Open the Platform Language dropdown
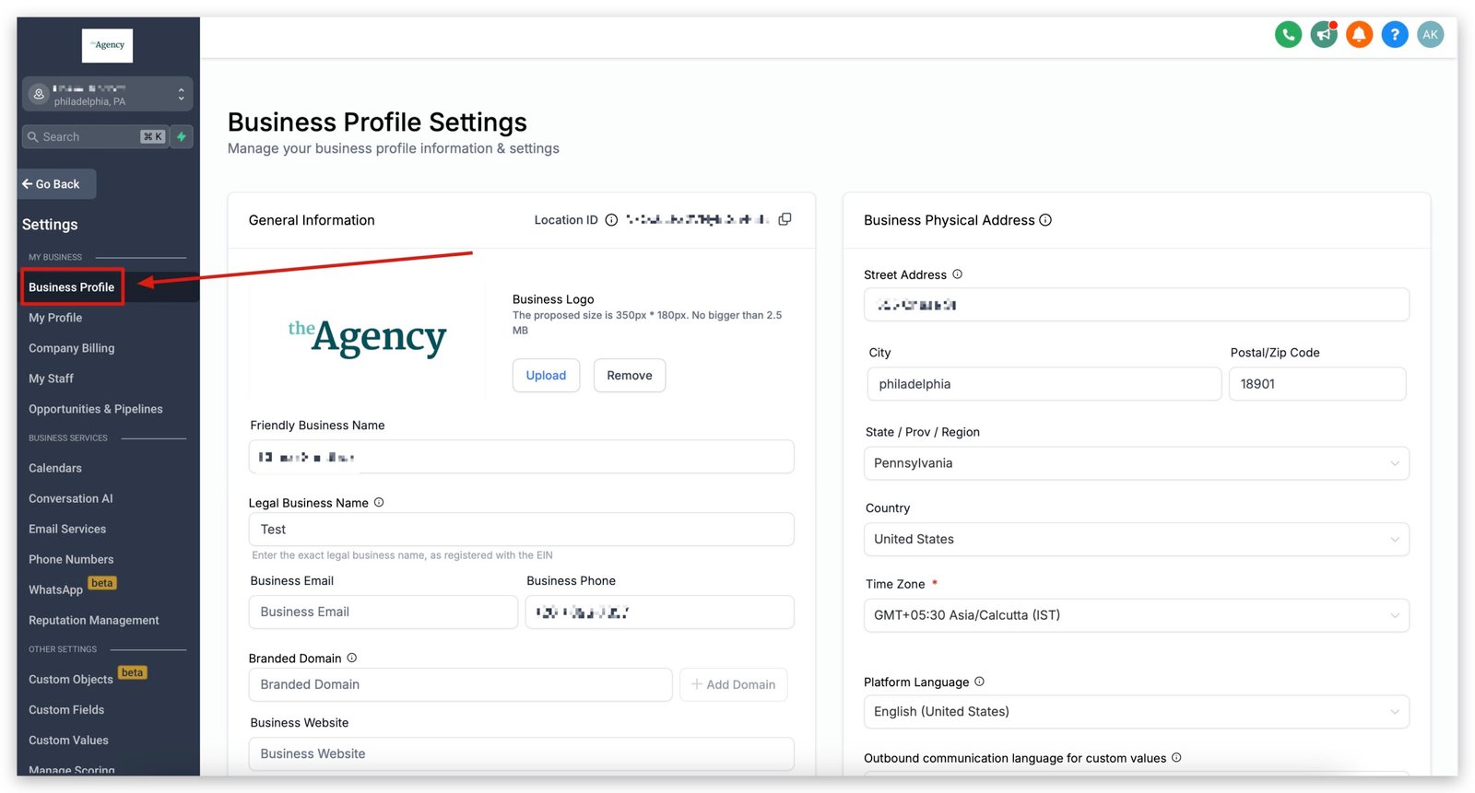Image resolution: width=1475 pixels, height=793 pixels. [x=1136, y=712]
